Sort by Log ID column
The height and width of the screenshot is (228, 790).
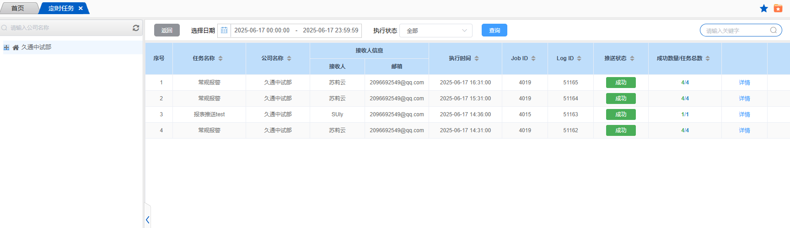coord(579,58)
